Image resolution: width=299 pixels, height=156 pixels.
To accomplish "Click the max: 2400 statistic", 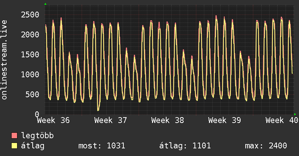I will [x=266, y=146].
